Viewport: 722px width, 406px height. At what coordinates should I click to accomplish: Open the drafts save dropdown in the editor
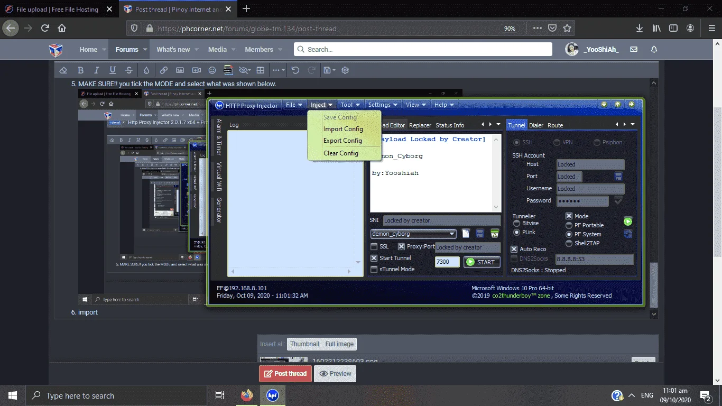(329, 70)
